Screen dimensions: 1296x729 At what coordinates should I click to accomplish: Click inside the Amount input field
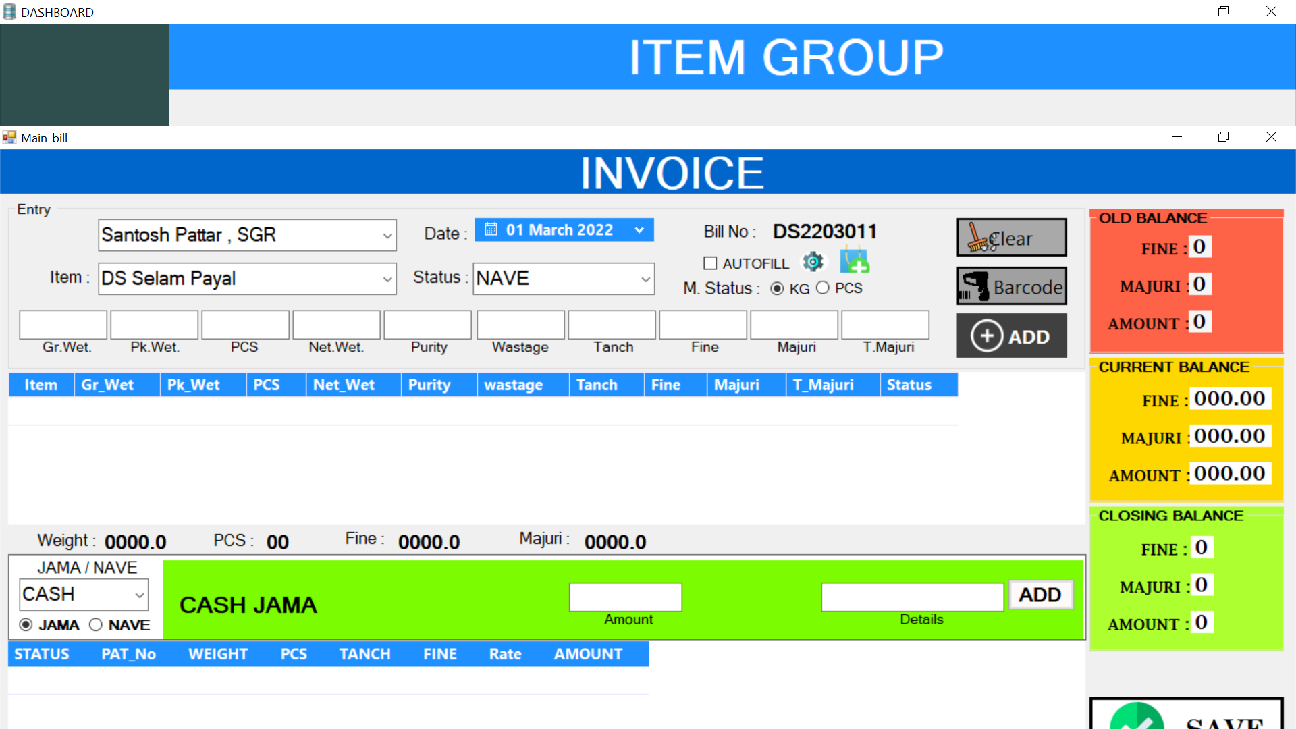click(625, 597)
